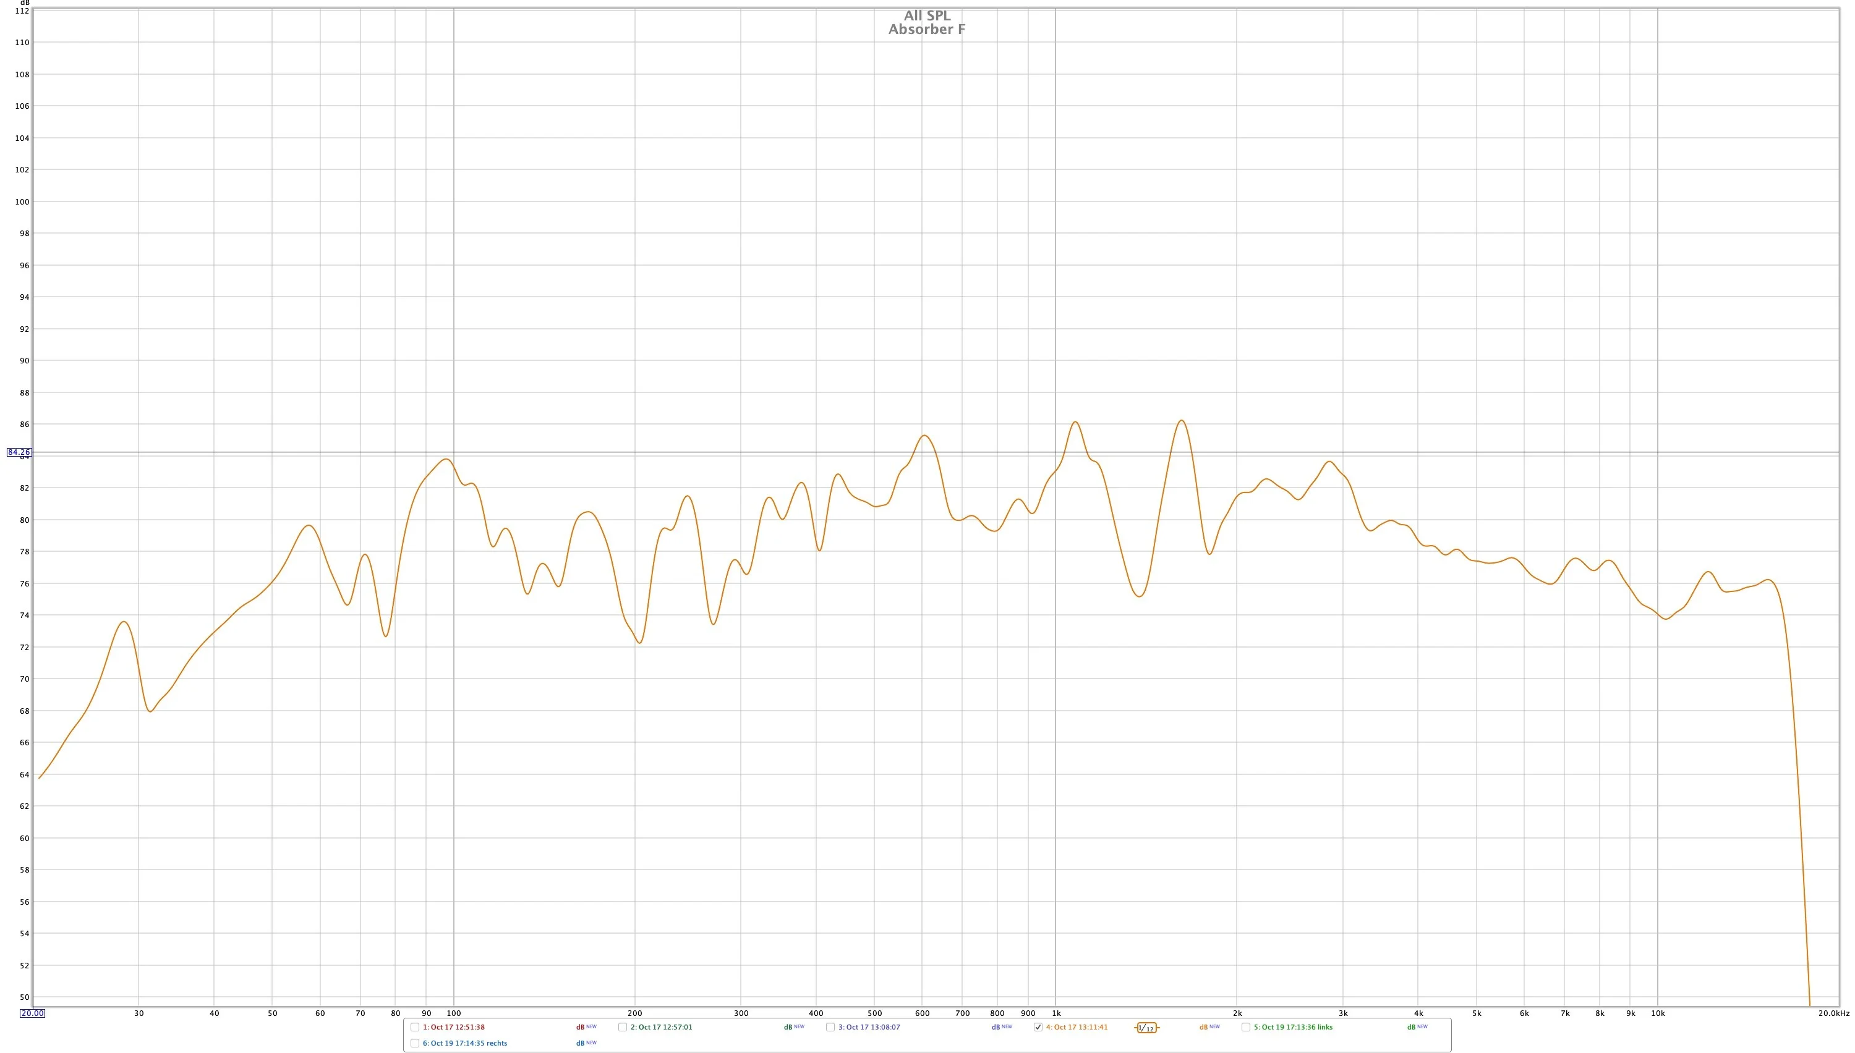Click the 'Absorber F' graph subtitle
The width and height of the screenshot is (1855, 1053).
point(927,29)
